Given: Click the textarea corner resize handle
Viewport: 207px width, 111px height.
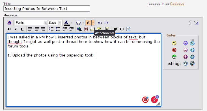Looking at the screenshot, I should pos(159,104).
